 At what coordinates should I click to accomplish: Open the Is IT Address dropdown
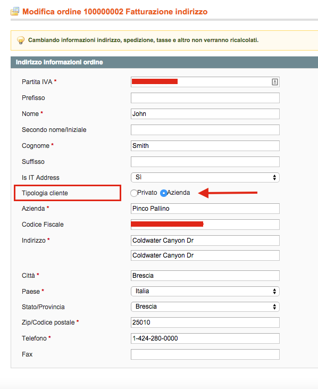[205, 177]
